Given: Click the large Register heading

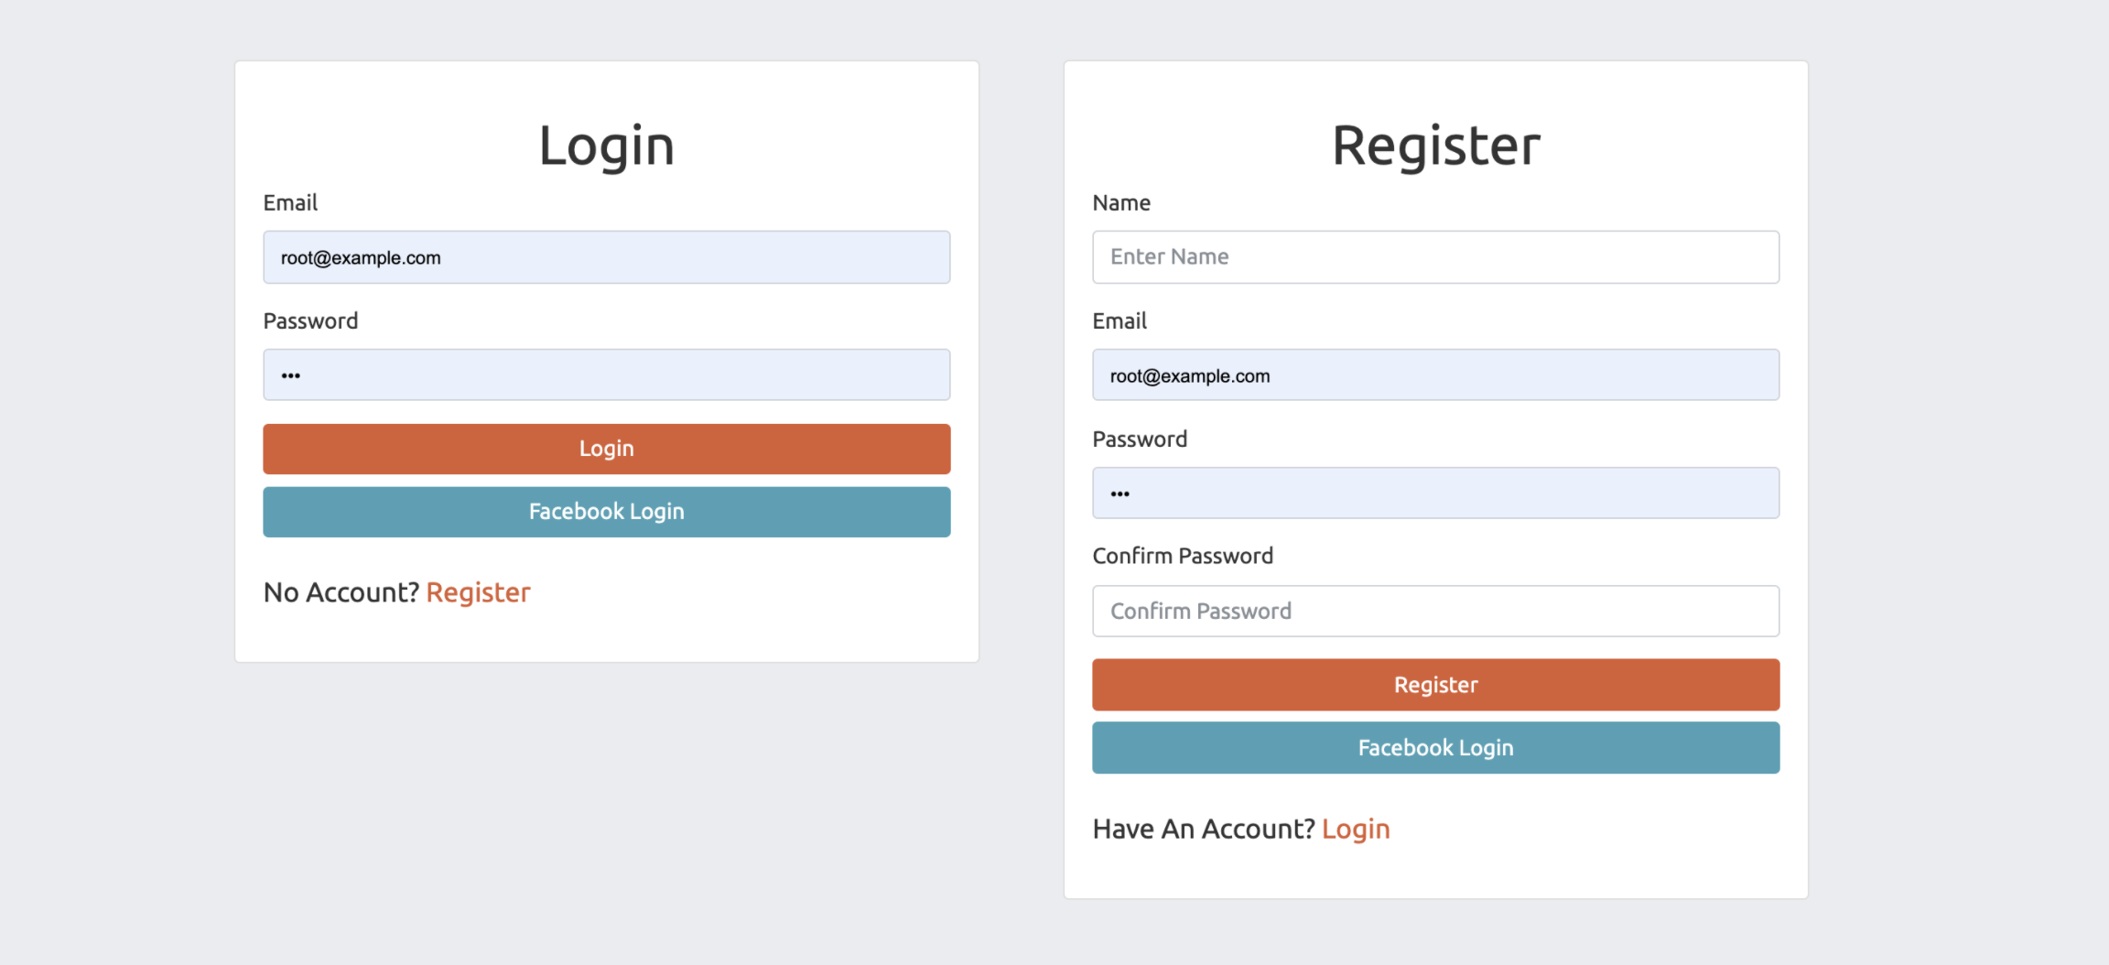Looking at the screenshot, I should (x=1435, y=146).
